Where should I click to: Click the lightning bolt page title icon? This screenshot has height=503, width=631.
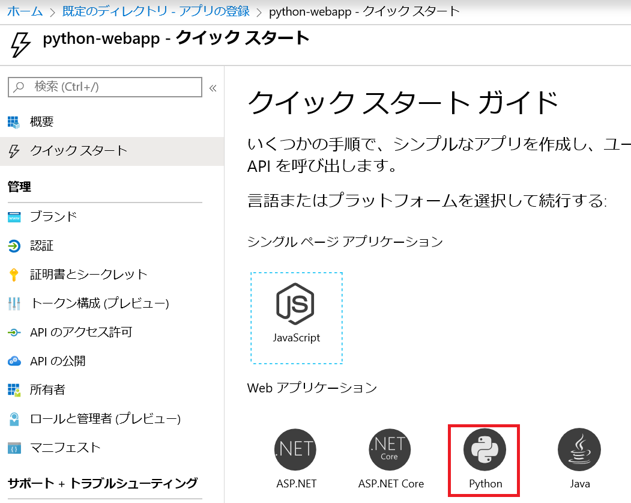click(x=20, y=44)
